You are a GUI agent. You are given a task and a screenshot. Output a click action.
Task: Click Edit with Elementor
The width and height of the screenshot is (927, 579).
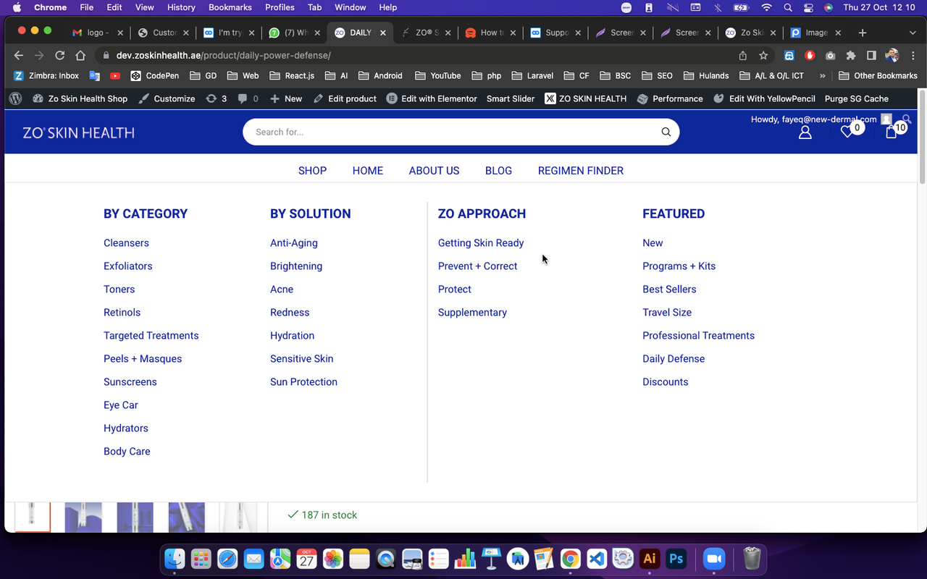(432, 98)
